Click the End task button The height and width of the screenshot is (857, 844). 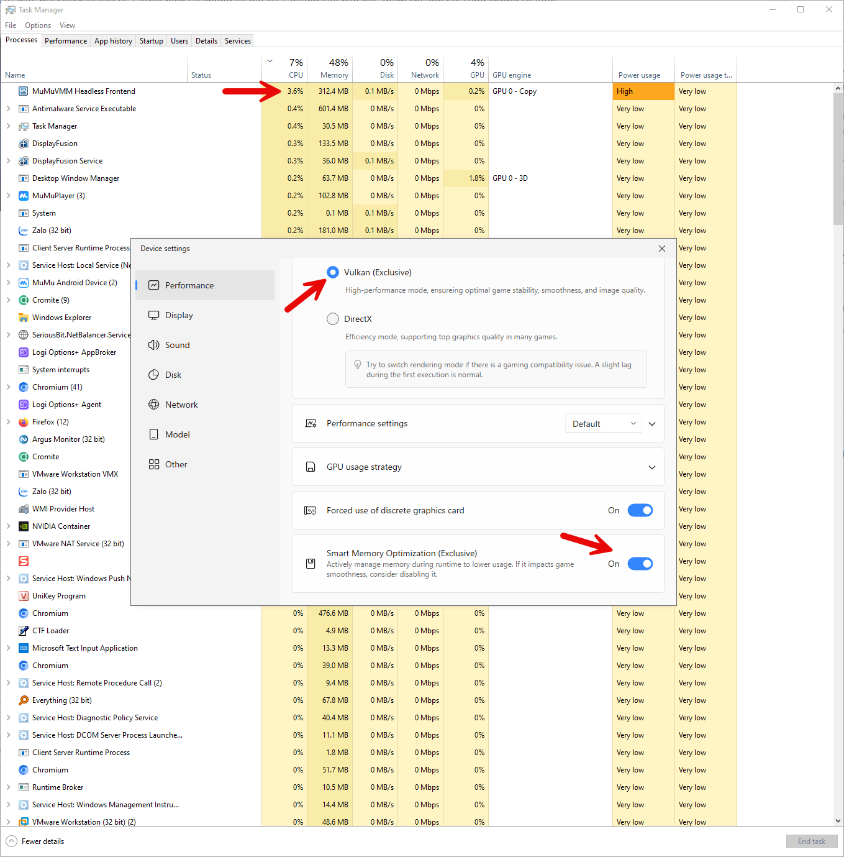pyautogui.click(x=812, y=841)
